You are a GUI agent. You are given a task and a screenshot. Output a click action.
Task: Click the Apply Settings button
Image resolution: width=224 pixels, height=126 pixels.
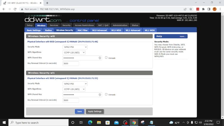(95, 111)
